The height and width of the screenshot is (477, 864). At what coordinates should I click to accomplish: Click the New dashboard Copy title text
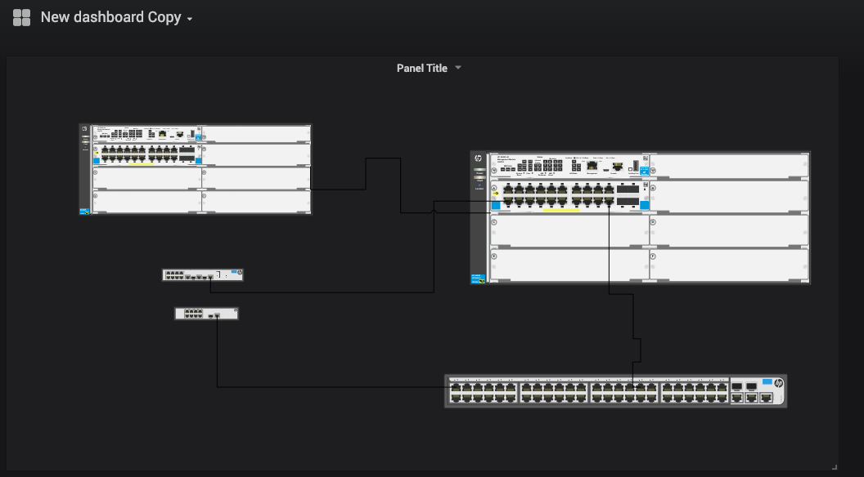tap(110, 17)
